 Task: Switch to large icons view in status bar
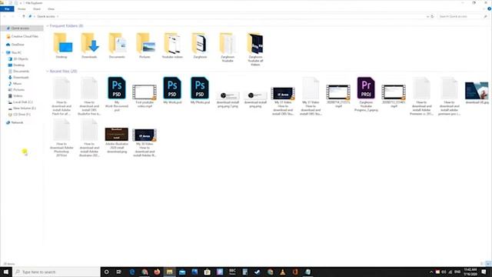coord(488,264)
